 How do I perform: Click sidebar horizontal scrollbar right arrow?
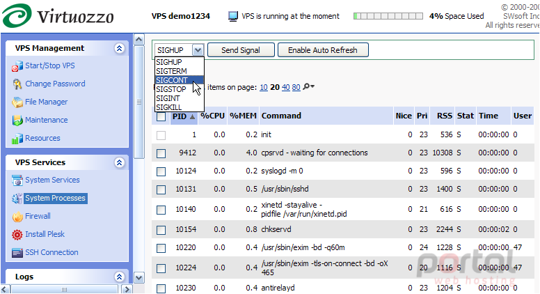click(x=127, y=289)
